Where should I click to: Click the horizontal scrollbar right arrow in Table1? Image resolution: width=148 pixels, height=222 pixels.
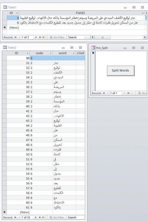pyautogui.click(x=145, y=37)
